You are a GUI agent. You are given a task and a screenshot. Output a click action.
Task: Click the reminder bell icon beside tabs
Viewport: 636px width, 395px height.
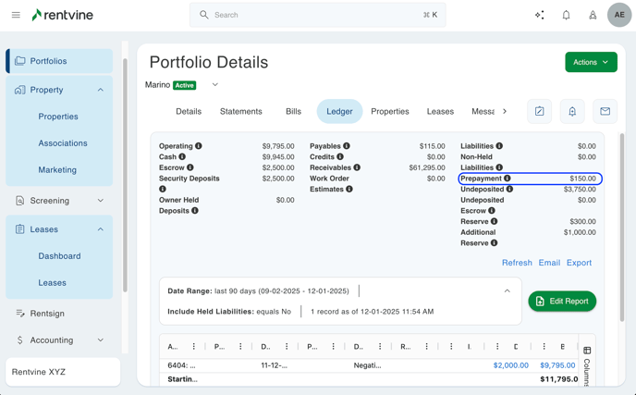(572, 111)
